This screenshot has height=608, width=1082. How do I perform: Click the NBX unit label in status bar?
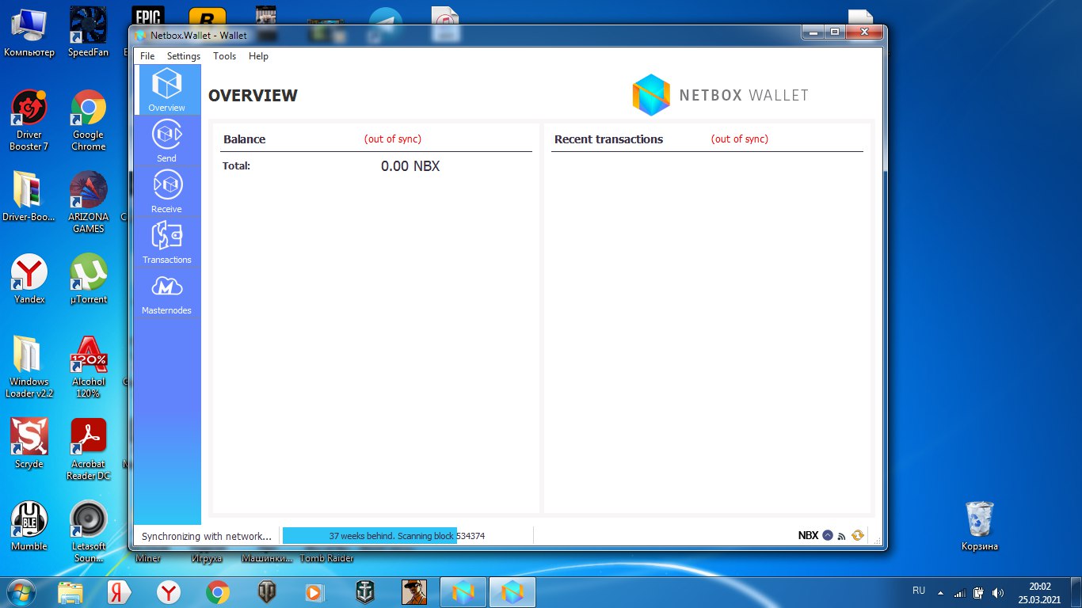(x=808, y=535)
